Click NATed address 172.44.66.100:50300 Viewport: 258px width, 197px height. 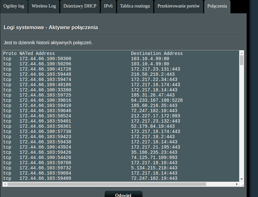pyautogui.click(x=45, y=59)
